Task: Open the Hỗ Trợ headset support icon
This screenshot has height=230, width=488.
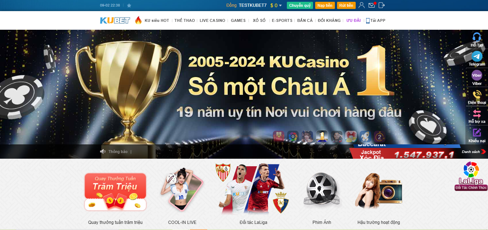Action: 477,37
